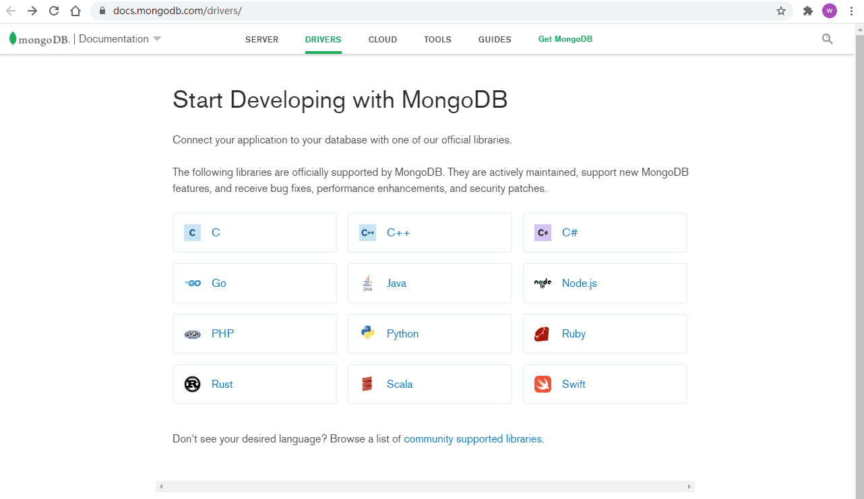The height and width of the screenshot is (499, 864).
Task: Reload the page
Action: 54,11
